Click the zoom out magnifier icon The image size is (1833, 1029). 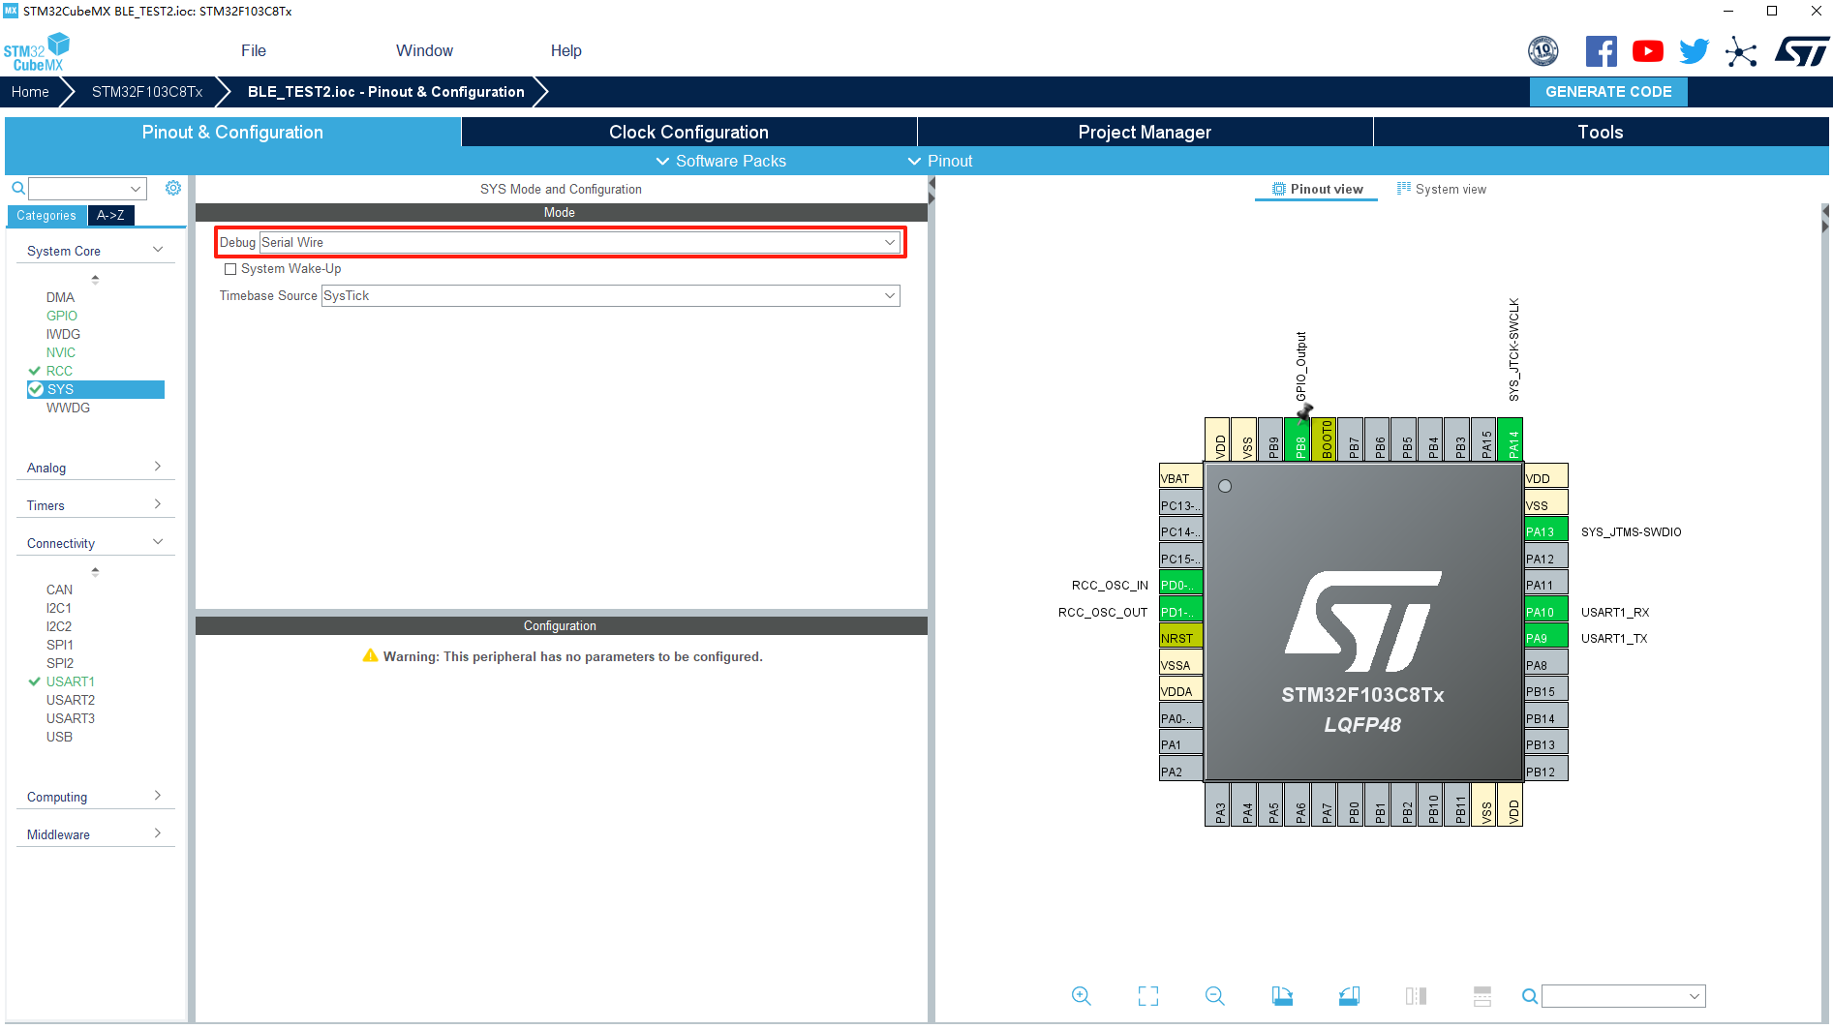[x=1215, y=996]
